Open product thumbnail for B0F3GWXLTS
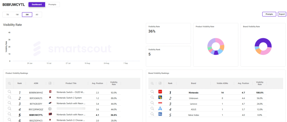 [x=50, y=98]
